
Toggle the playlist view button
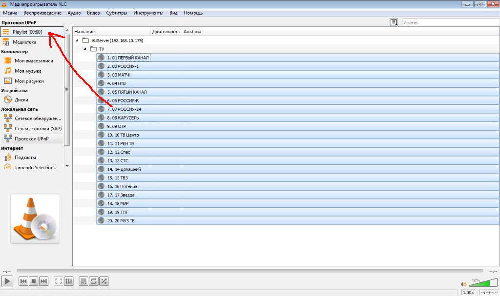[83, 281]
